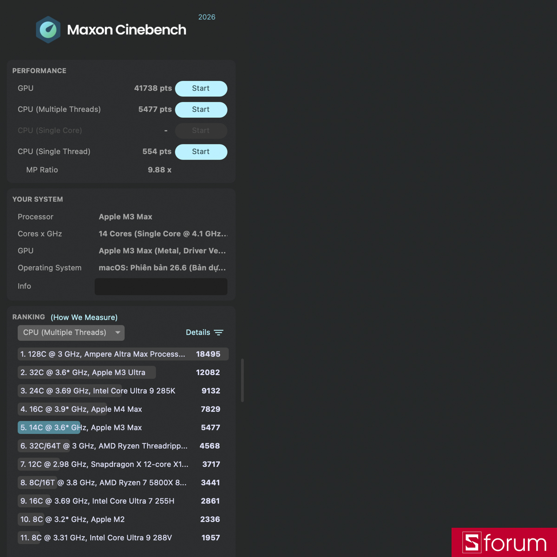This screenshot has height=557, width=557.
Task: Click the 2026 version label
Action: tap(207, 17)
